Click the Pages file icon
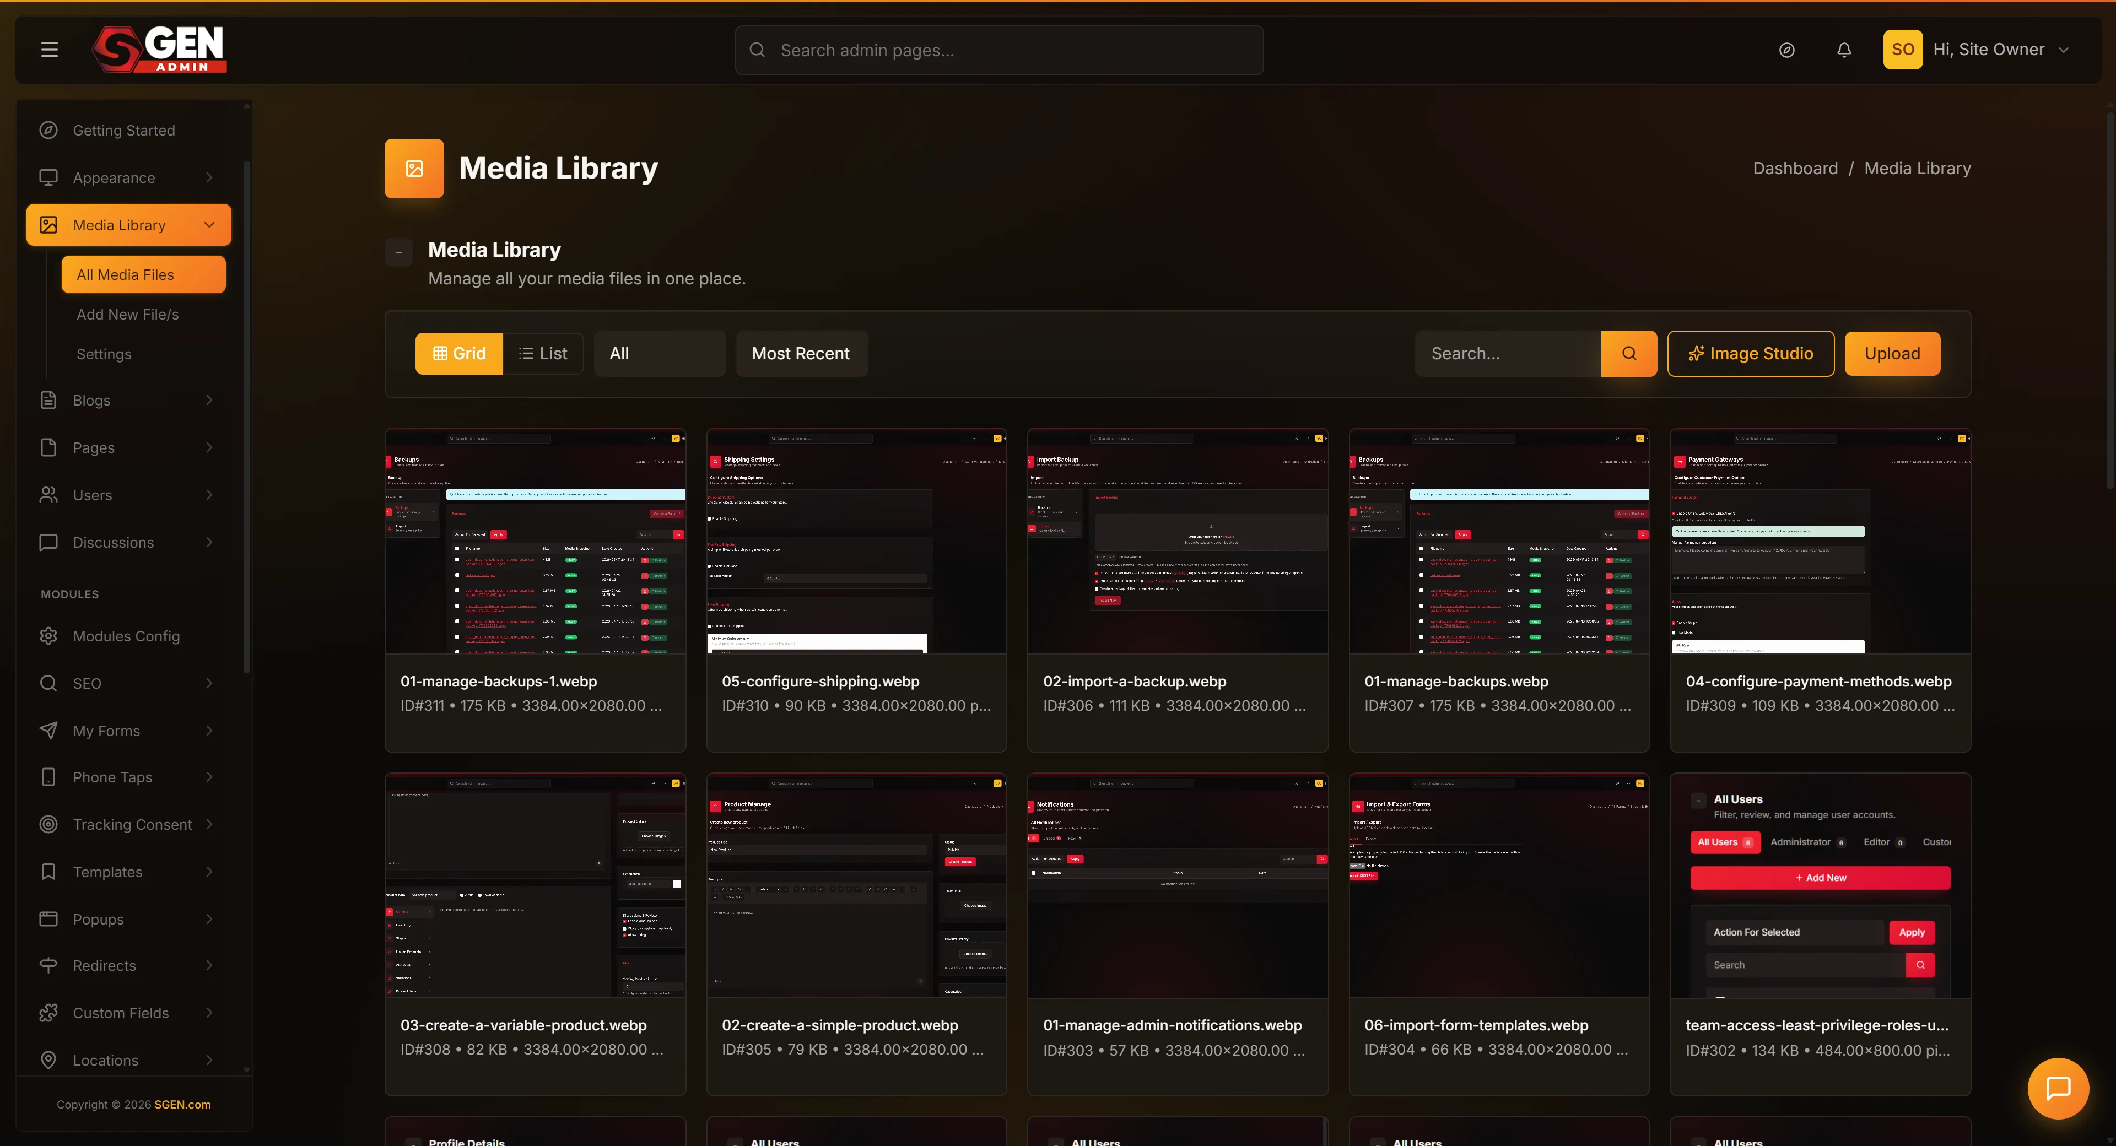The image size is (2116, 1146). [48, 448]
